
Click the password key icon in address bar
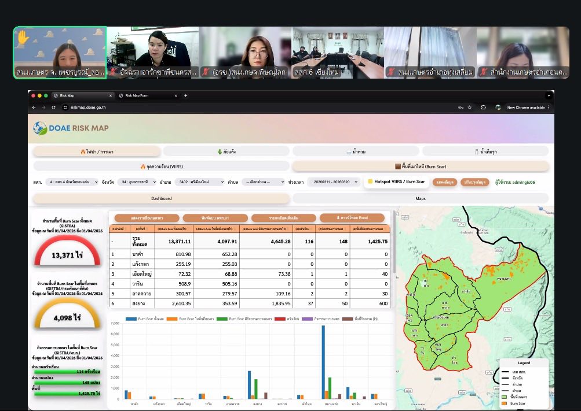click(461, 108)
